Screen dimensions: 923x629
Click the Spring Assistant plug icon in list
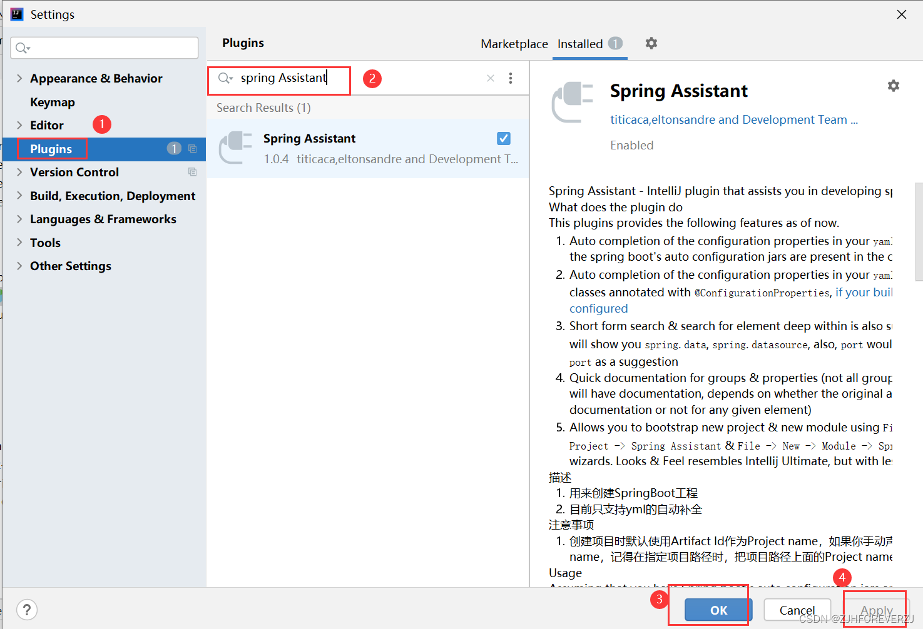pyautogui.click(x=235, y=148)
